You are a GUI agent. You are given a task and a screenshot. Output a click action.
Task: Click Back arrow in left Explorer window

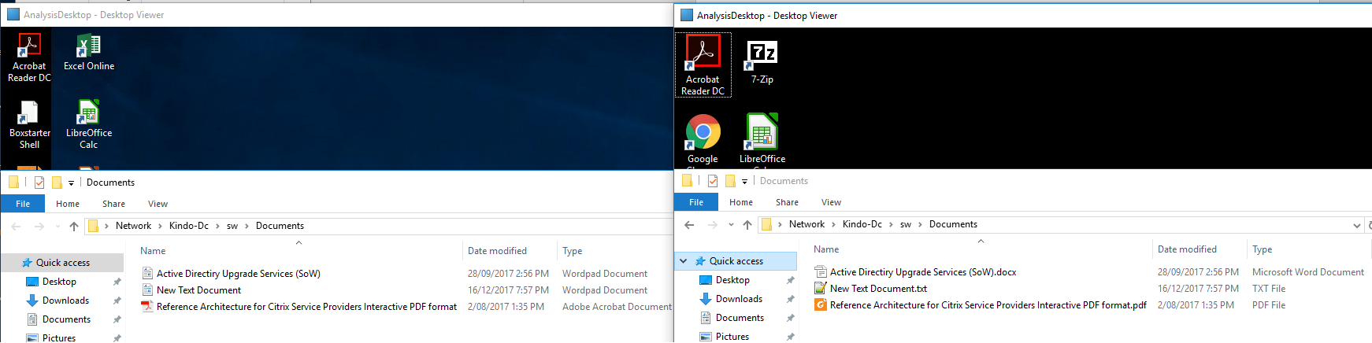[16, 227]
